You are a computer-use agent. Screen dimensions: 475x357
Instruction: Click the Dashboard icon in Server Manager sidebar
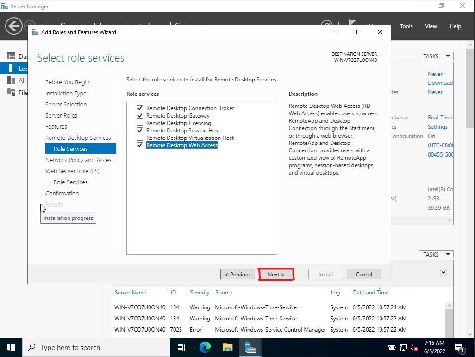11,56
